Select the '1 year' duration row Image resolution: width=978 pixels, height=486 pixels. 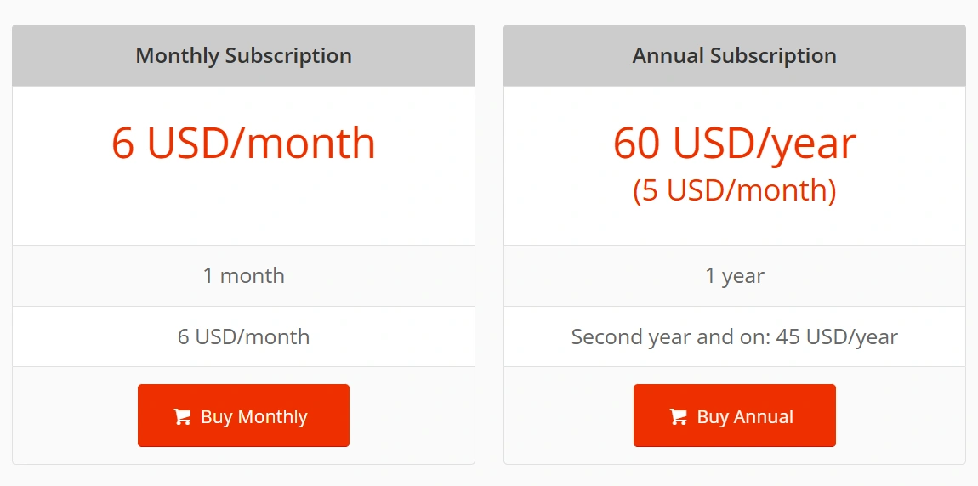tap(734, 276)
